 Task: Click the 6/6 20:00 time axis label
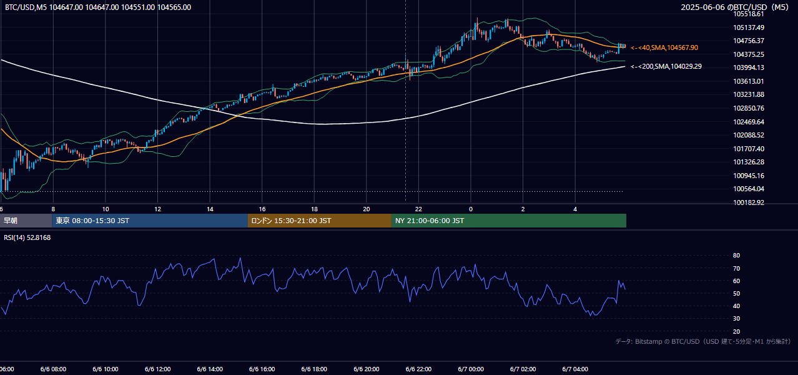pos(367,369)
